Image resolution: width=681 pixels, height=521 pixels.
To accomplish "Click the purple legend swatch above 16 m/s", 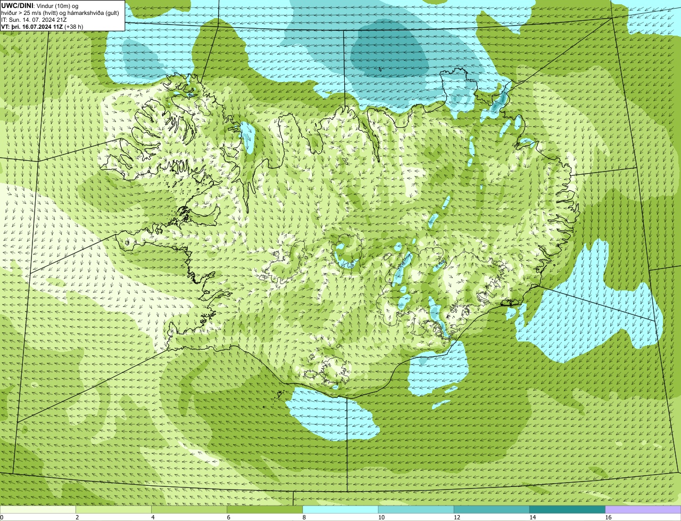I will [x=643, y=510].
